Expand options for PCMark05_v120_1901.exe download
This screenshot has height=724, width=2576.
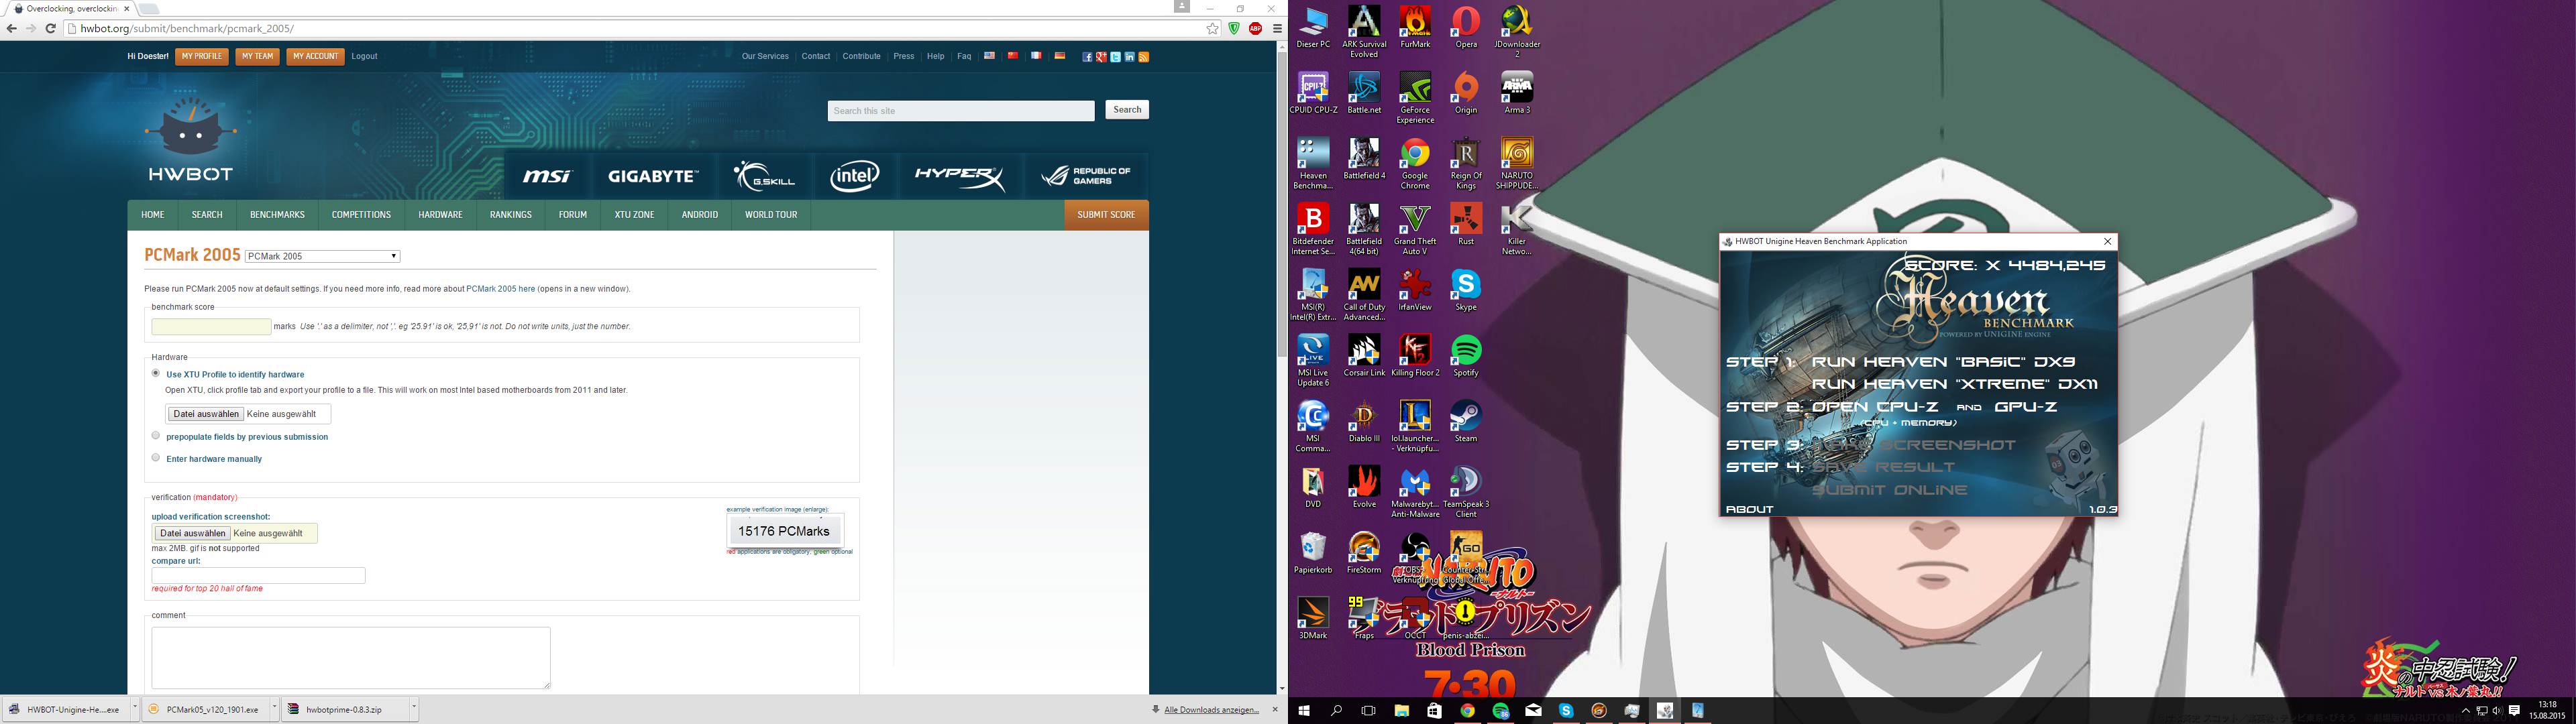click(x=274, y=708)
